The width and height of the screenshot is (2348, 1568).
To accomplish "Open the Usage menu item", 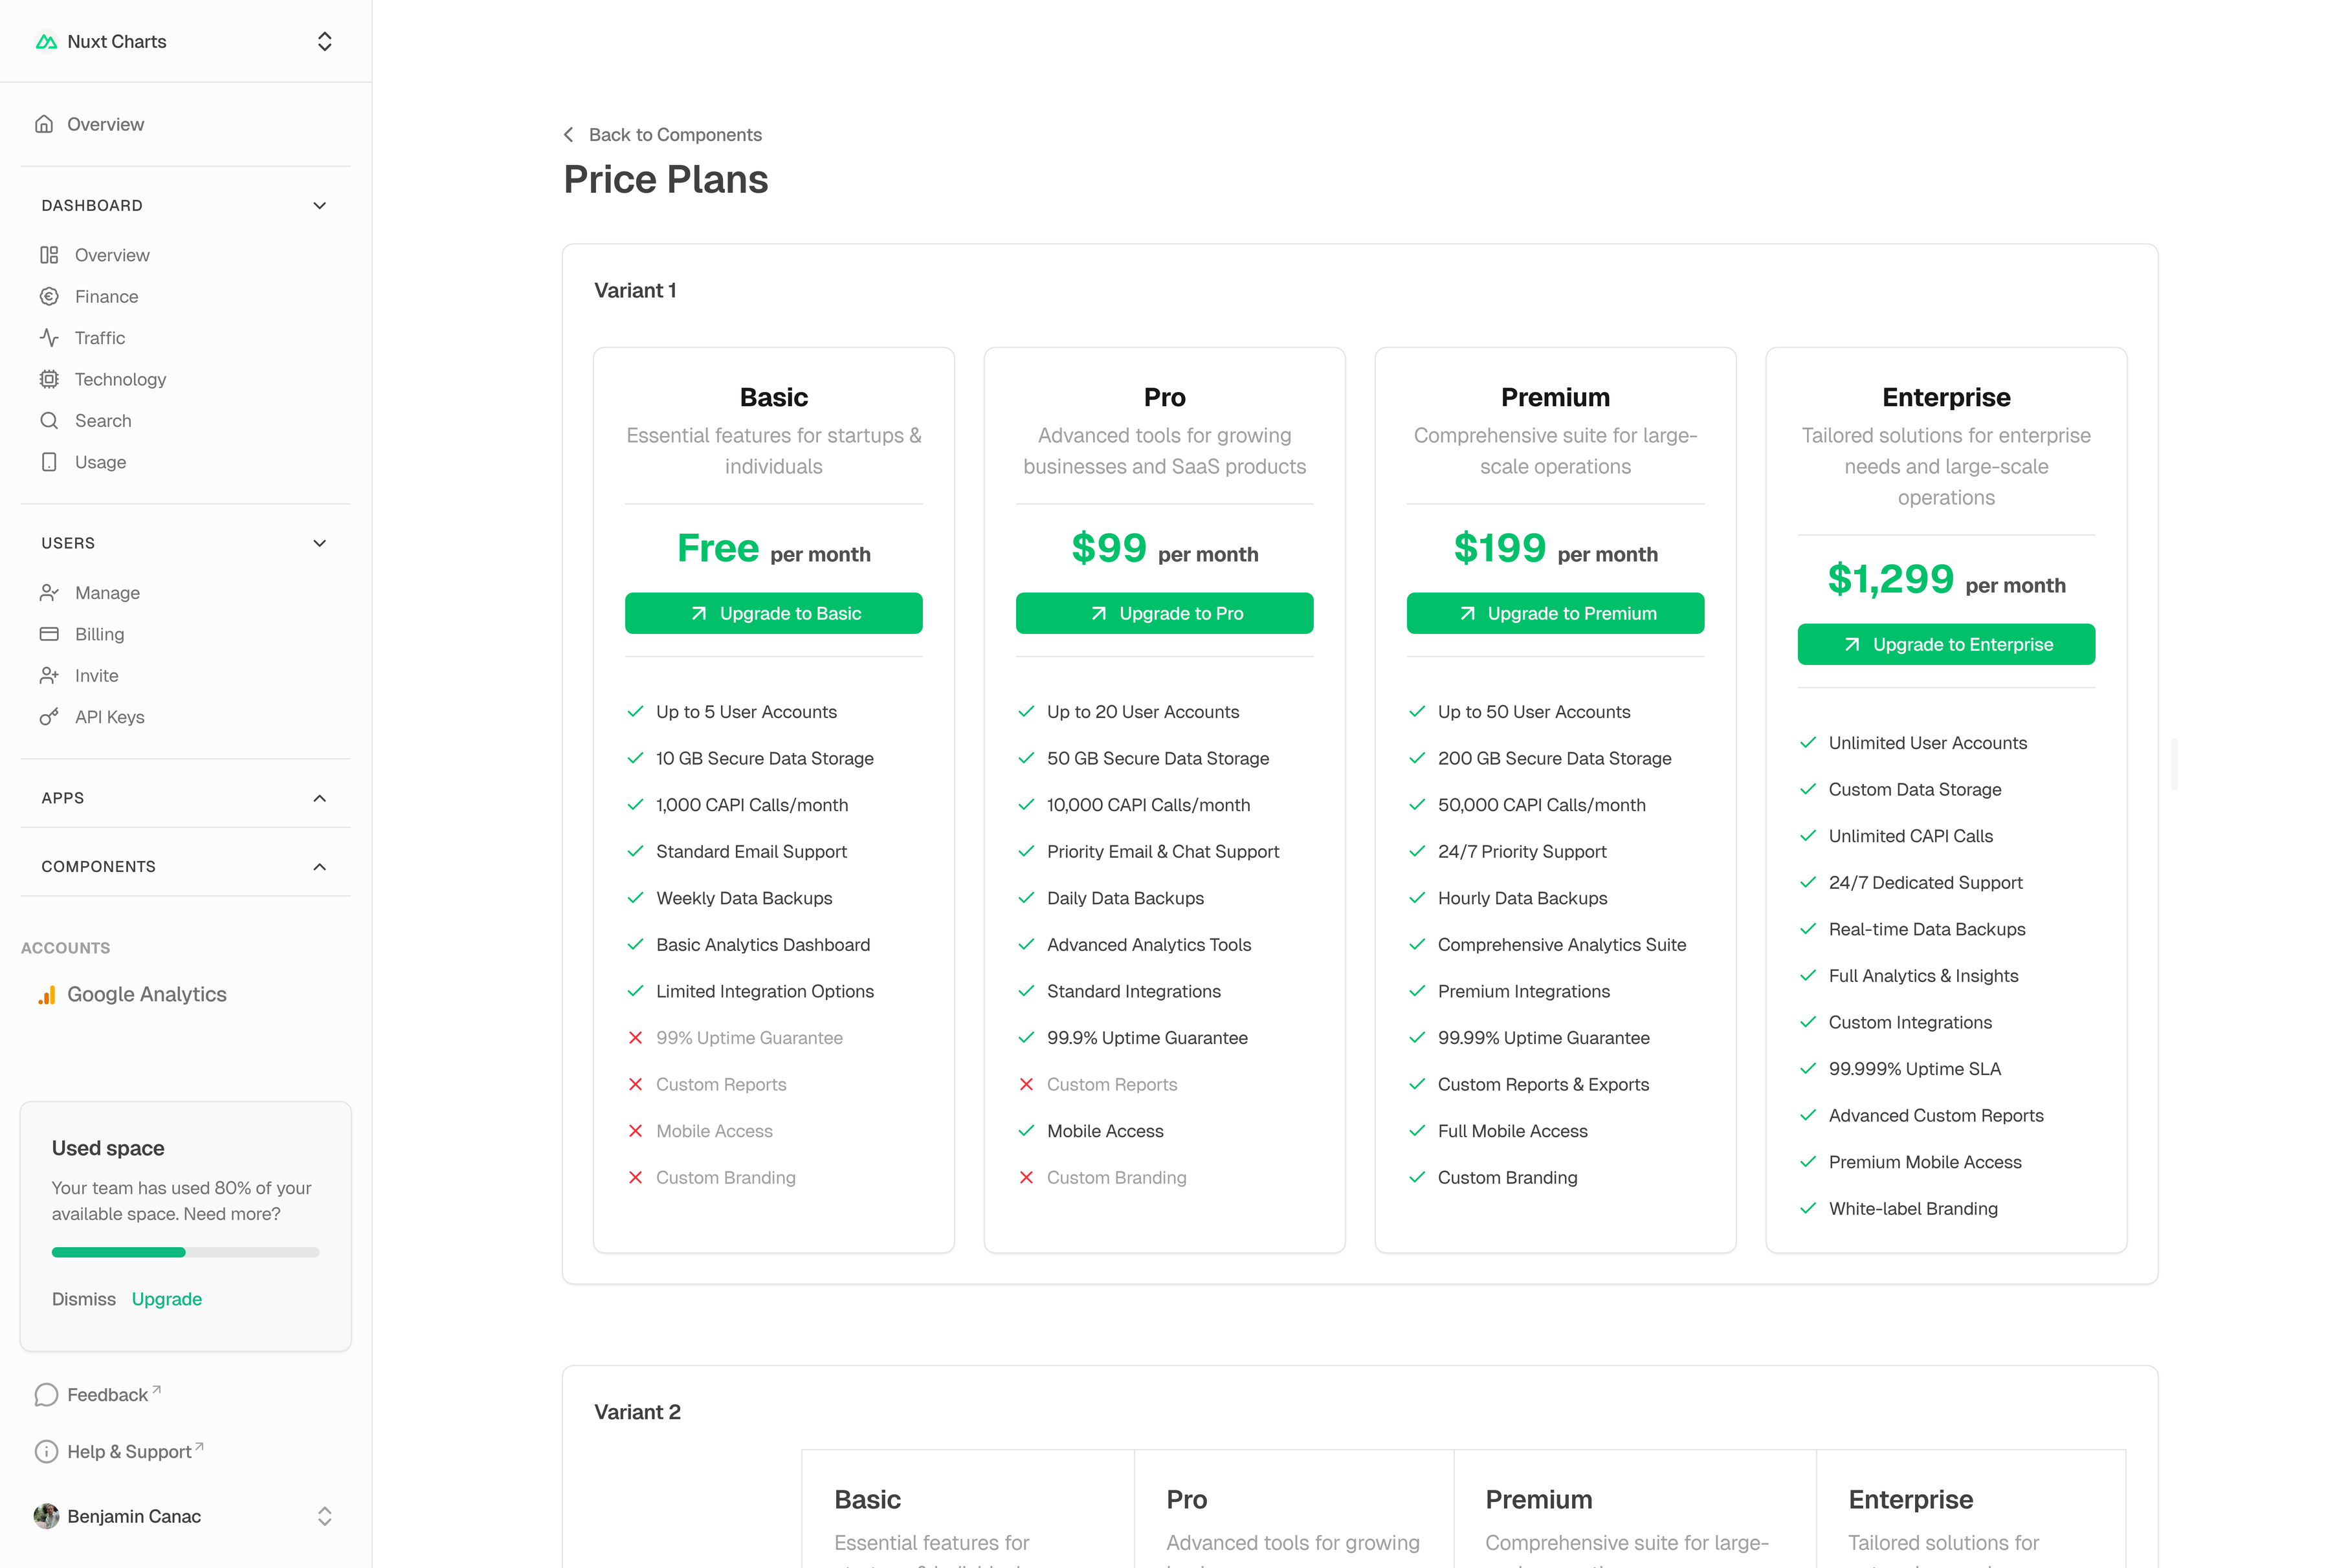I will 100,462.
